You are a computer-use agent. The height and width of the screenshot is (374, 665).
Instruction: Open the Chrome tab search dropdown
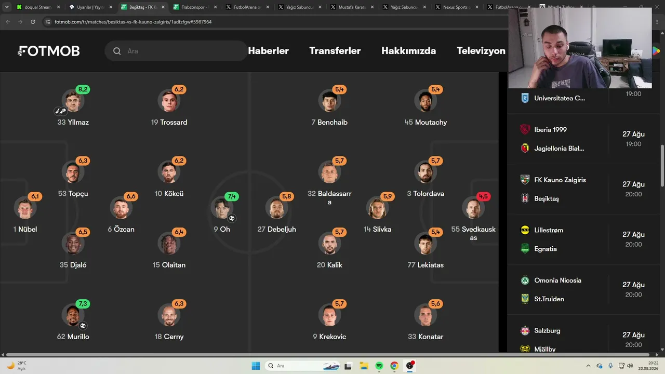click(x=8, y=7)
